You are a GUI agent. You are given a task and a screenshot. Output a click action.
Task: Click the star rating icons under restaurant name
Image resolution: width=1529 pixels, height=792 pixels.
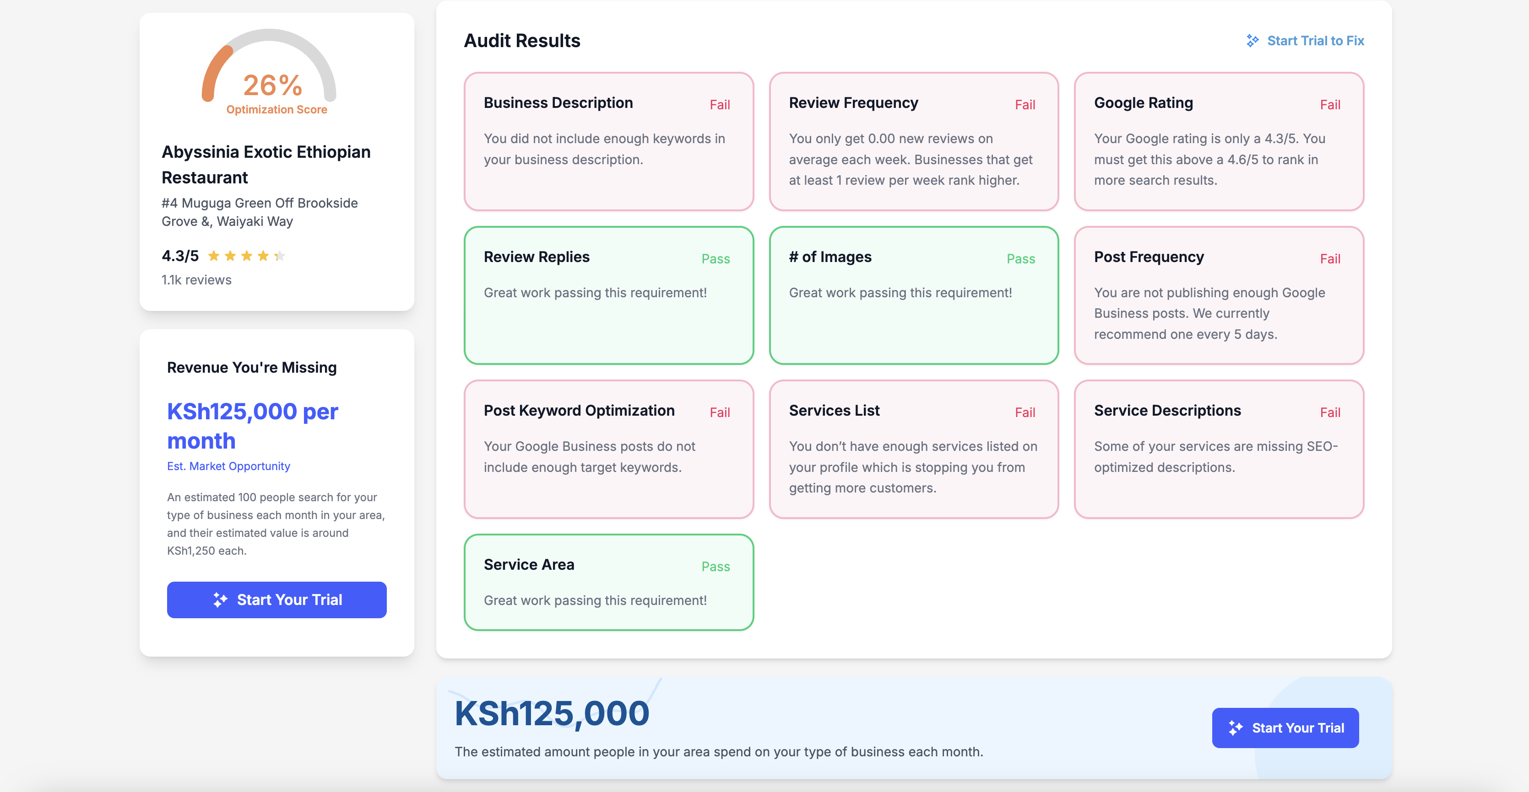(x=246, y=256)
